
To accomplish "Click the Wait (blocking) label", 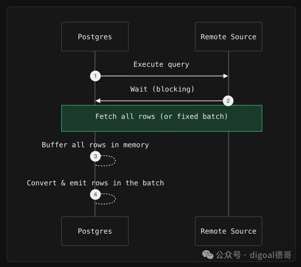I will tap(162, 89).
